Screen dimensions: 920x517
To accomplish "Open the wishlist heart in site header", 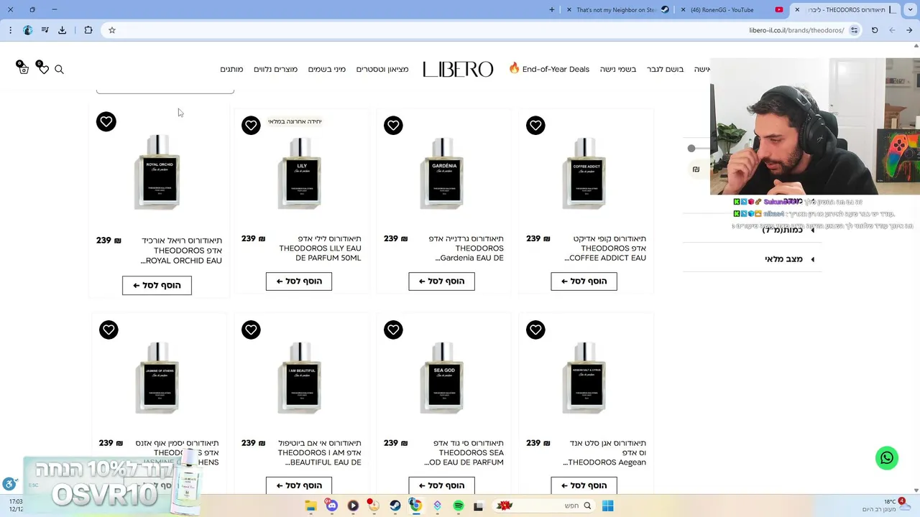I will [x=43, y=69].
